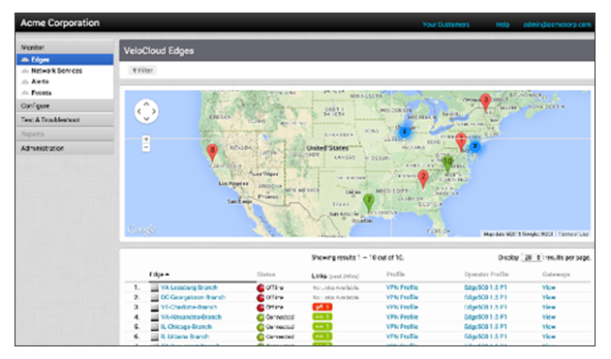Open the Help link in the header
The width and height of the screenshot is (611, 359).
click(503, 24)
